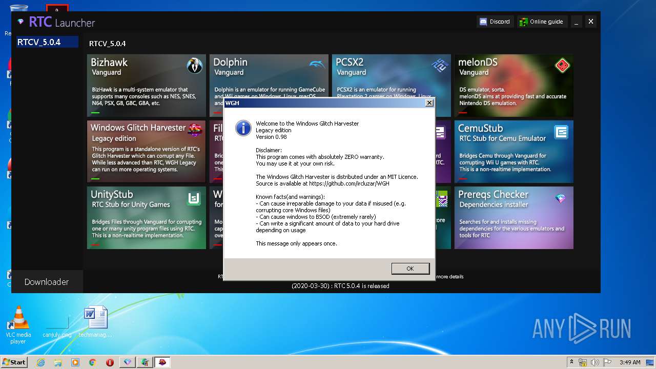Open the Downloader section
Screen dimensions: 656x369
[47, 282]
